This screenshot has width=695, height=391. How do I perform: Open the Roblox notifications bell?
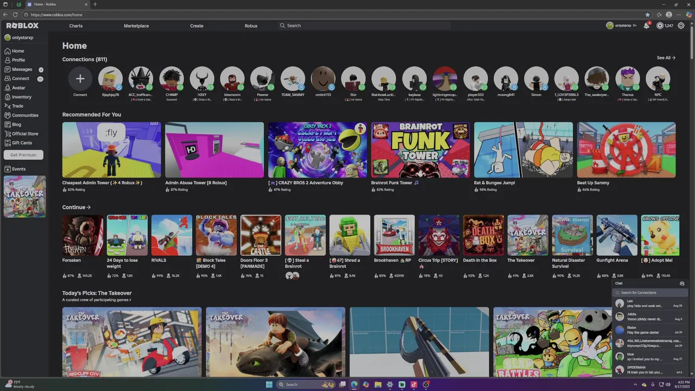[646, 26]
